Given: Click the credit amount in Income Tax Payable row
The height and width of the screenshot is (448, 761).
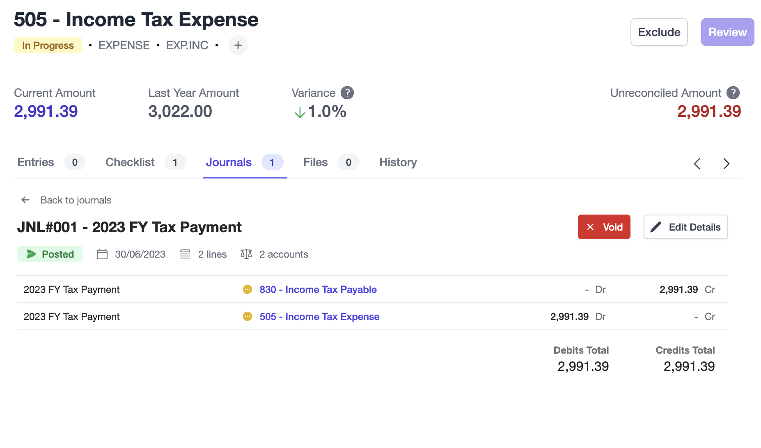Looking at the screenshot, I should point(678,289).
